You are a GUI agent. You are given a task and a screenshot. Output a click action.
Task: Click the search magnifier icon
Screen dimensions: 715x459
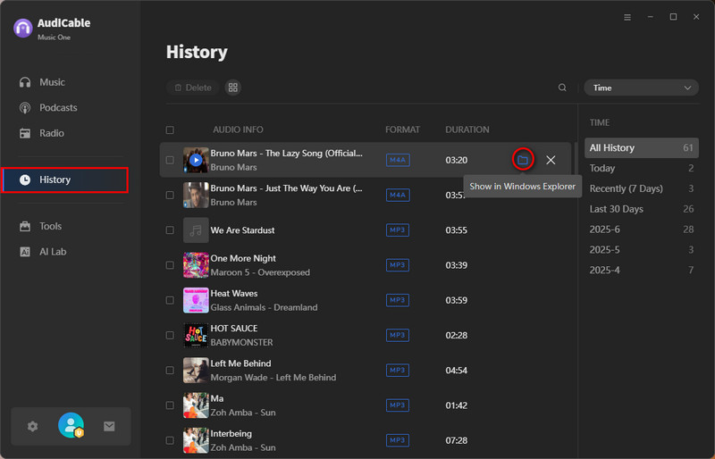[x=562, y=88]
